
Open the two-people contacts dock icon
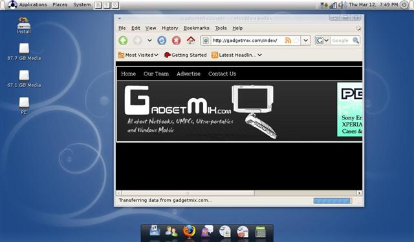(171, 232)
